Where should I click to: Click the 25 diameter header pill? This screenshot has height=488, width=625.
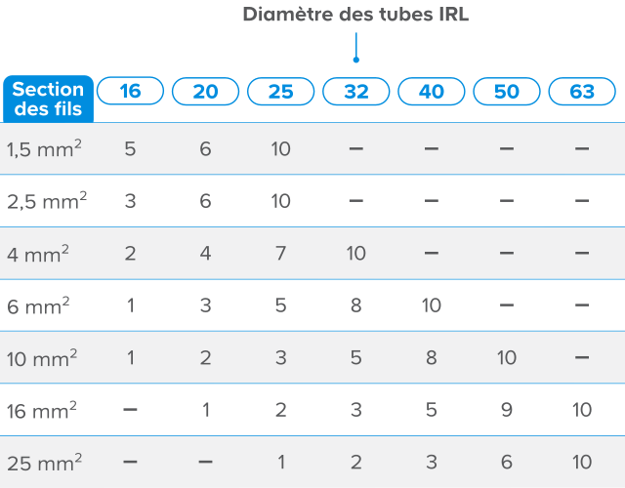[x=280, y=92]
